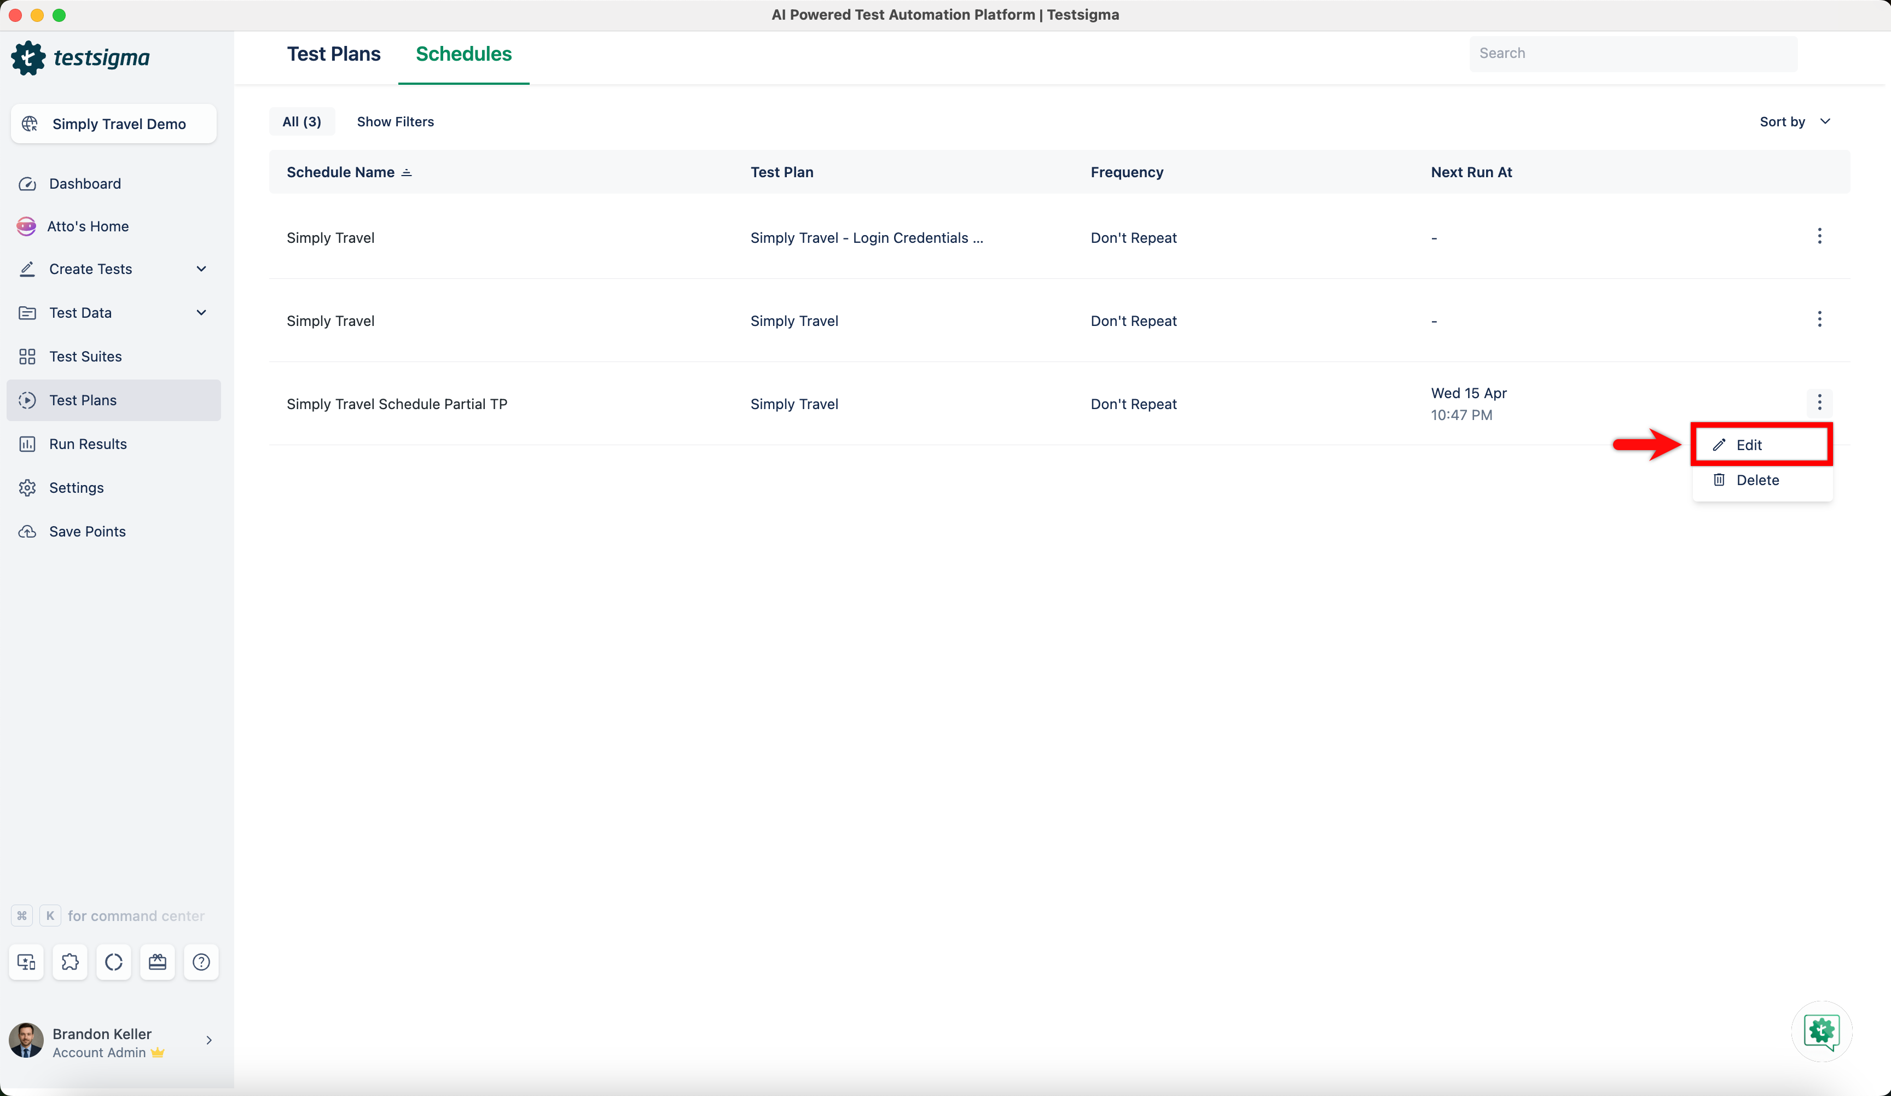This screenshot has width=1891, height=1096.
Task: Open the gift box icon
Action: [x=158, y=961]
